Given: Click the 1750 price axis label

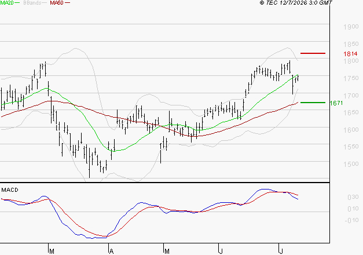Looking at the screenshot, I should click(x=351, y=78).
